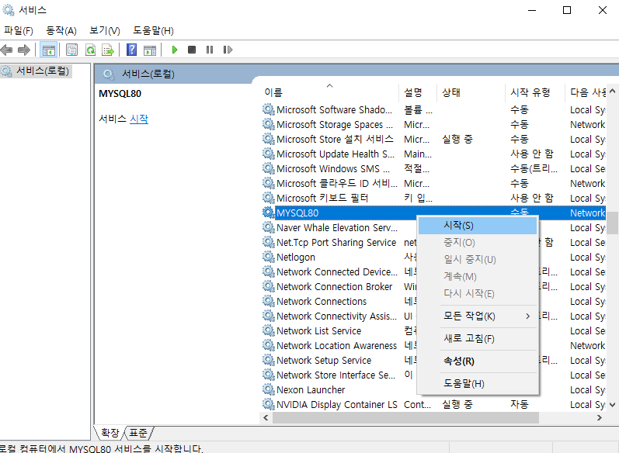Switch to the 확장 tab

(110, 433)
